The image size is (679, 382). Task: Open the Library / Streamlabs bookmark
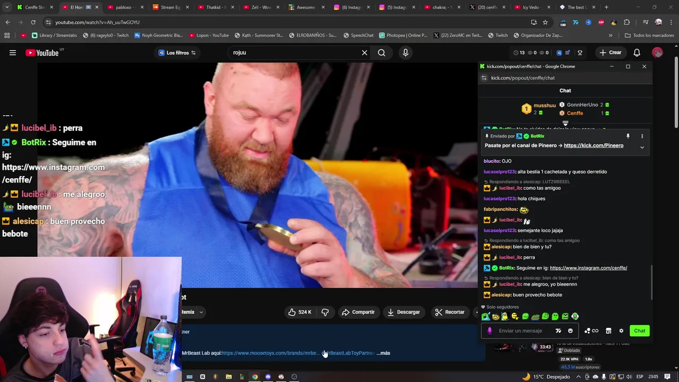(x=54, y=36)
